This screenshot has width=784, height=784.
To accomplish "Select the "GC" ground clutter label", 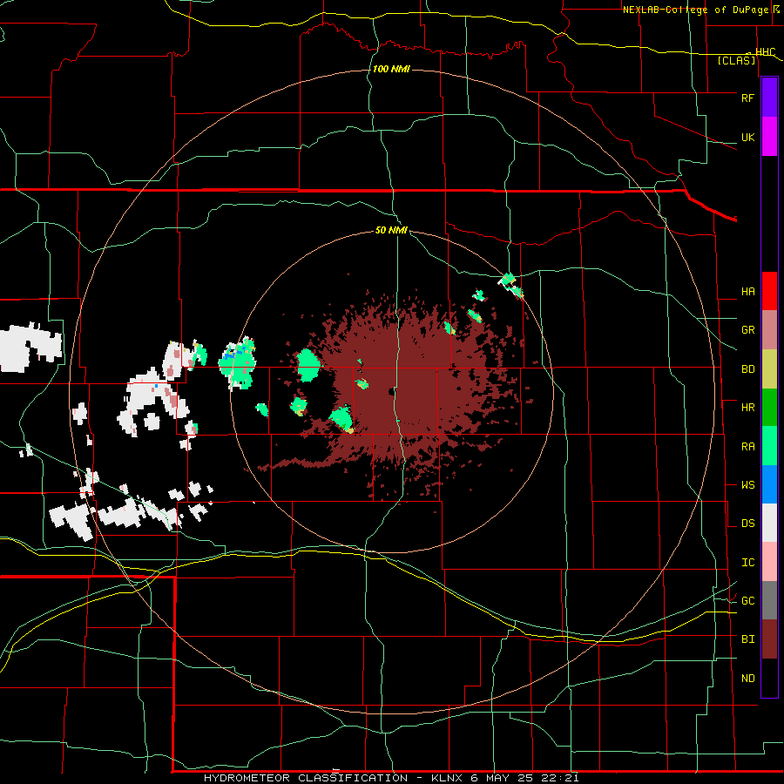I will pyautogui.click(x=747, y=601).
